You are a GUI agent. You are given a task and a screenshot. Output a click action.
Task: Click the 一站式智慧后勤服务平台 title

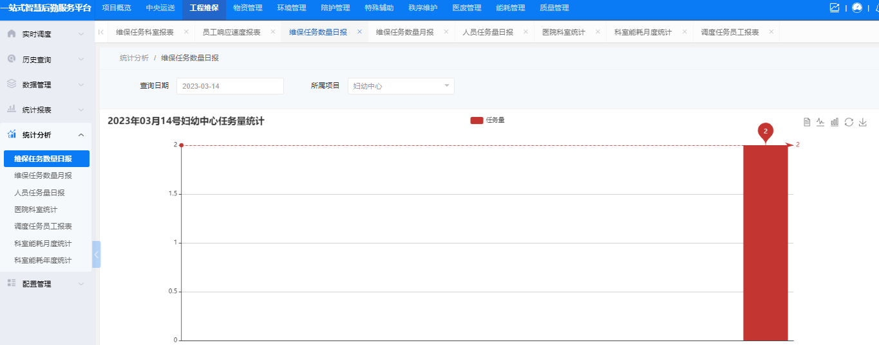point(46,8)
